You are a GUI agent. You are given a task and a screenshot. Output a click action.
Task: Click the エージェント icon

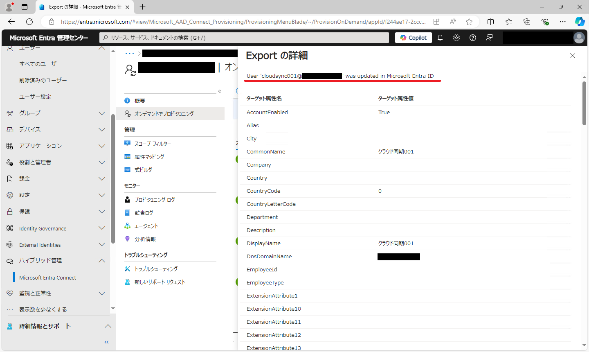[127, 226]
